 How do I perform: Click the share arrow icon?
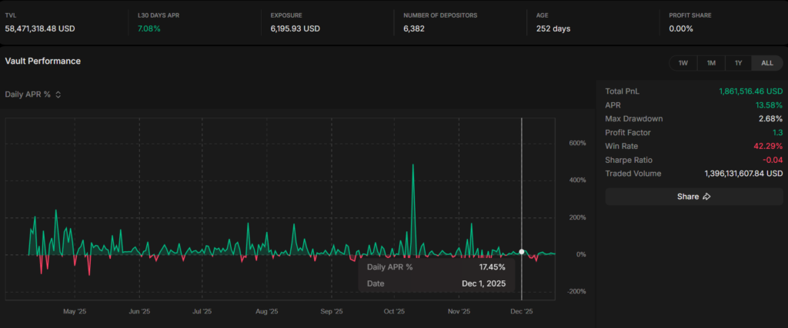pyautogui.click(x=706, y=197)
